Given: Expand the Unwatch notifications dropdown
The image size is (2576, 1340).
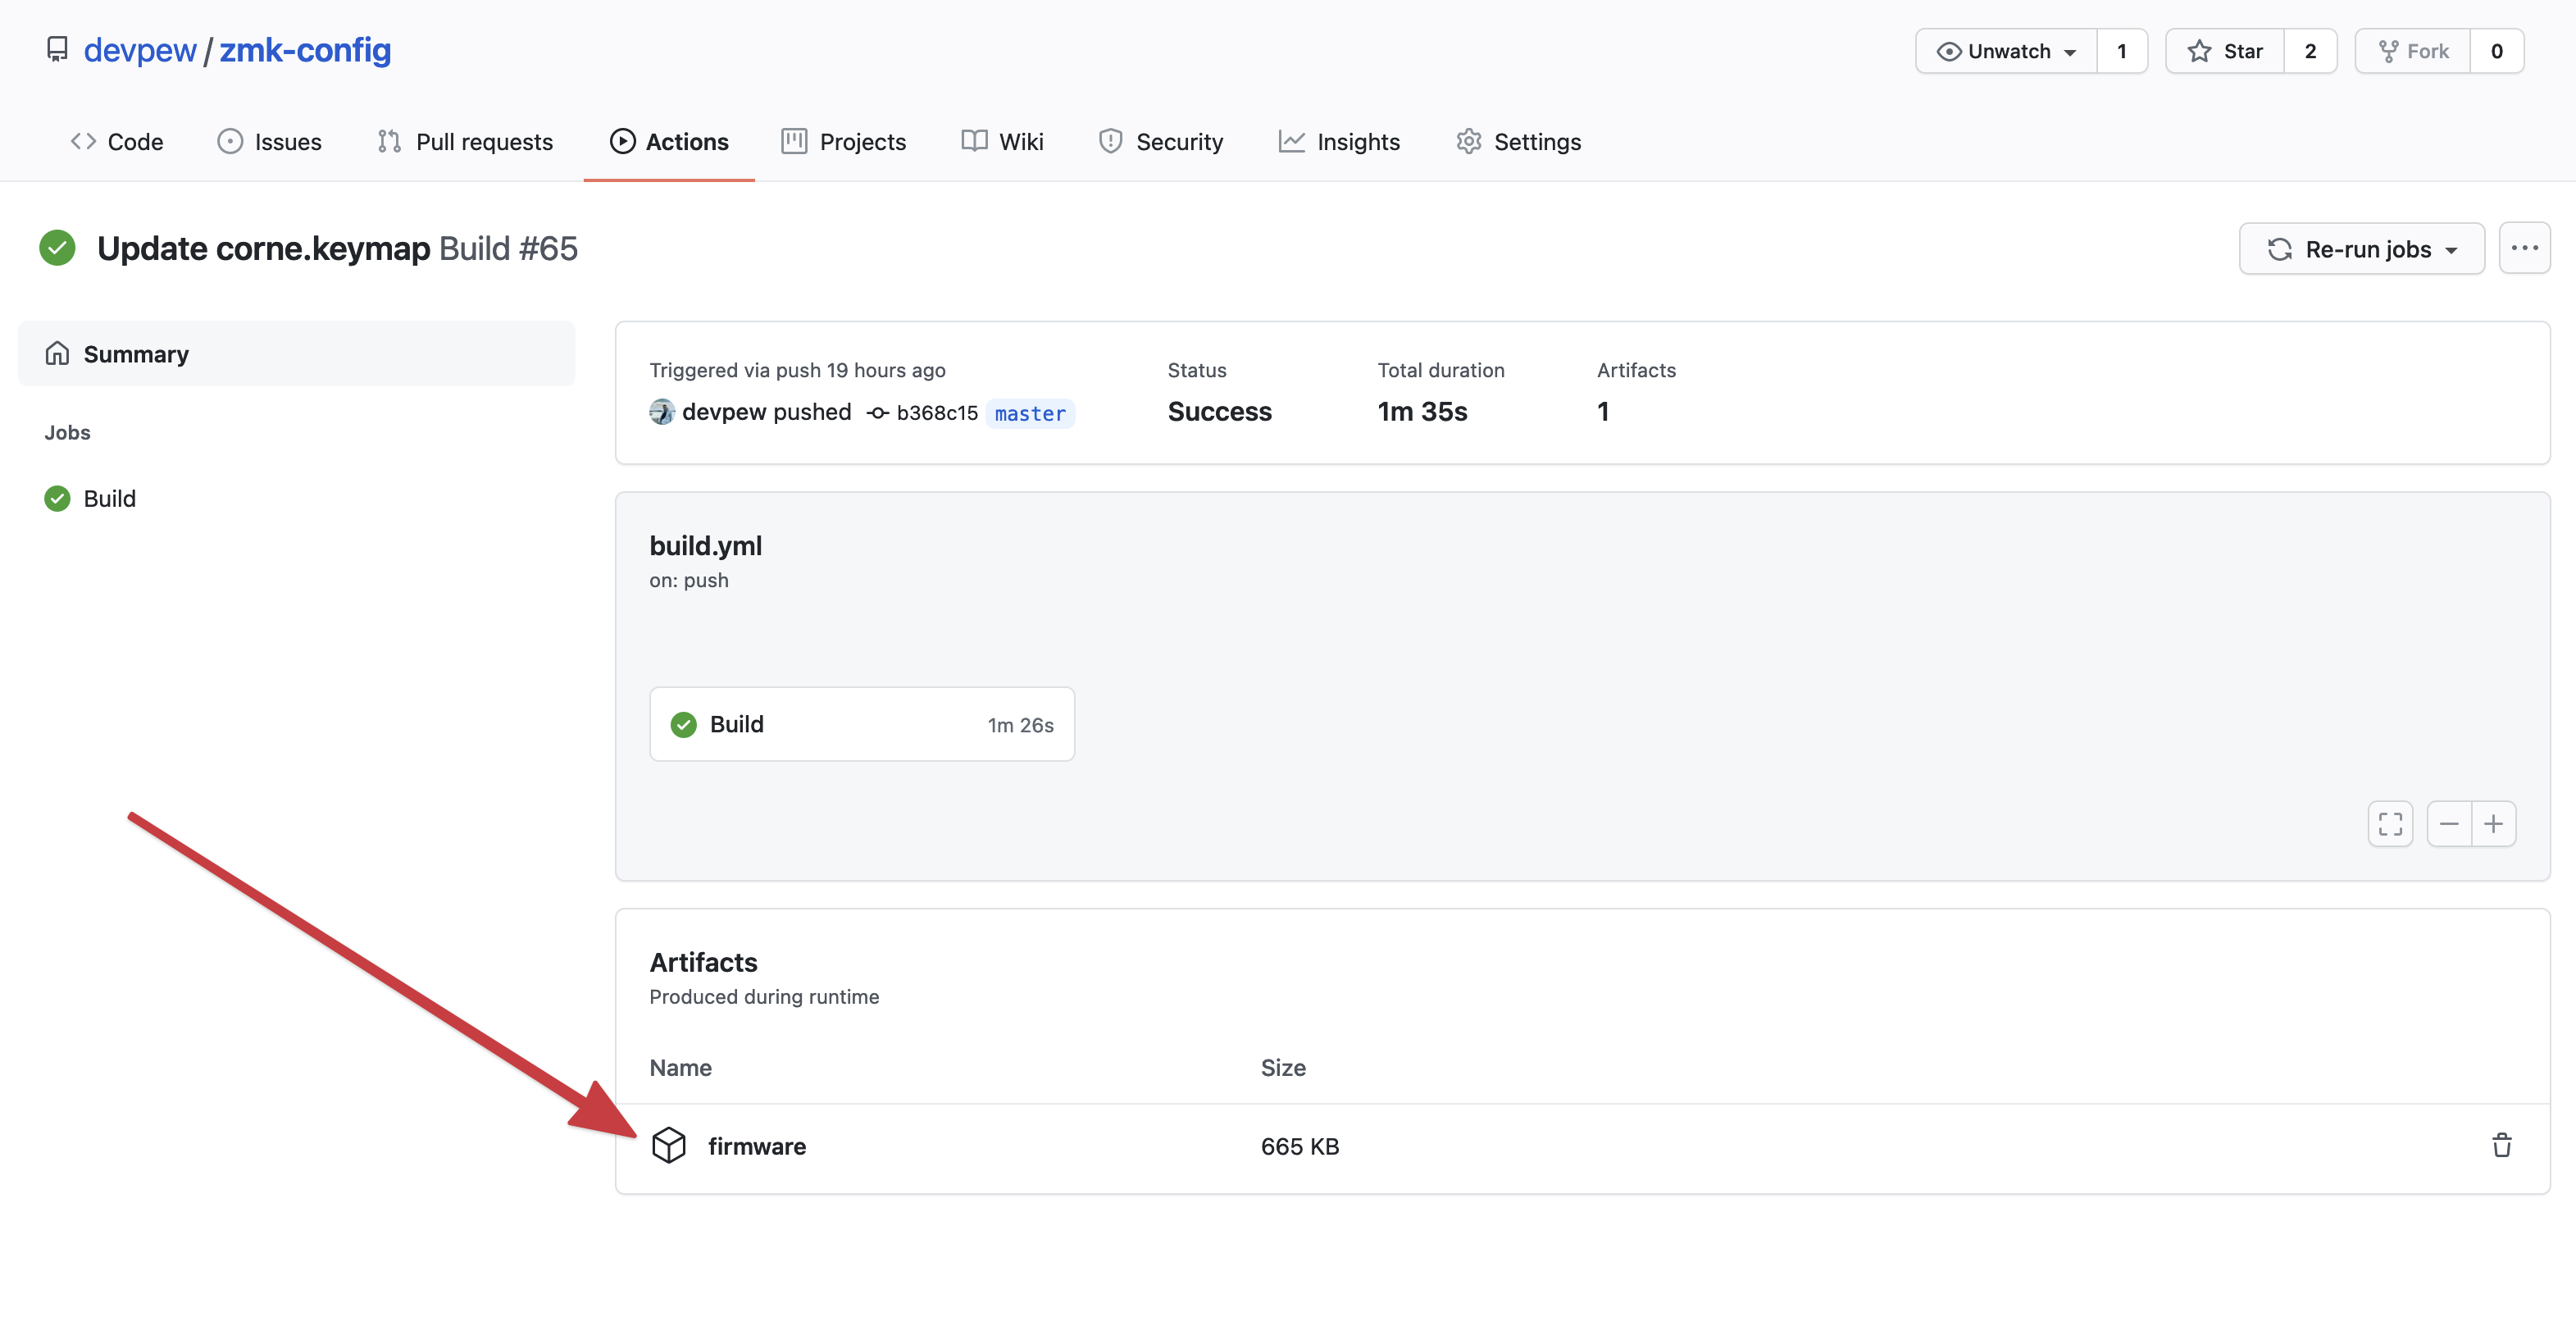Looking at the screenshot, I should coord(2006,51).
